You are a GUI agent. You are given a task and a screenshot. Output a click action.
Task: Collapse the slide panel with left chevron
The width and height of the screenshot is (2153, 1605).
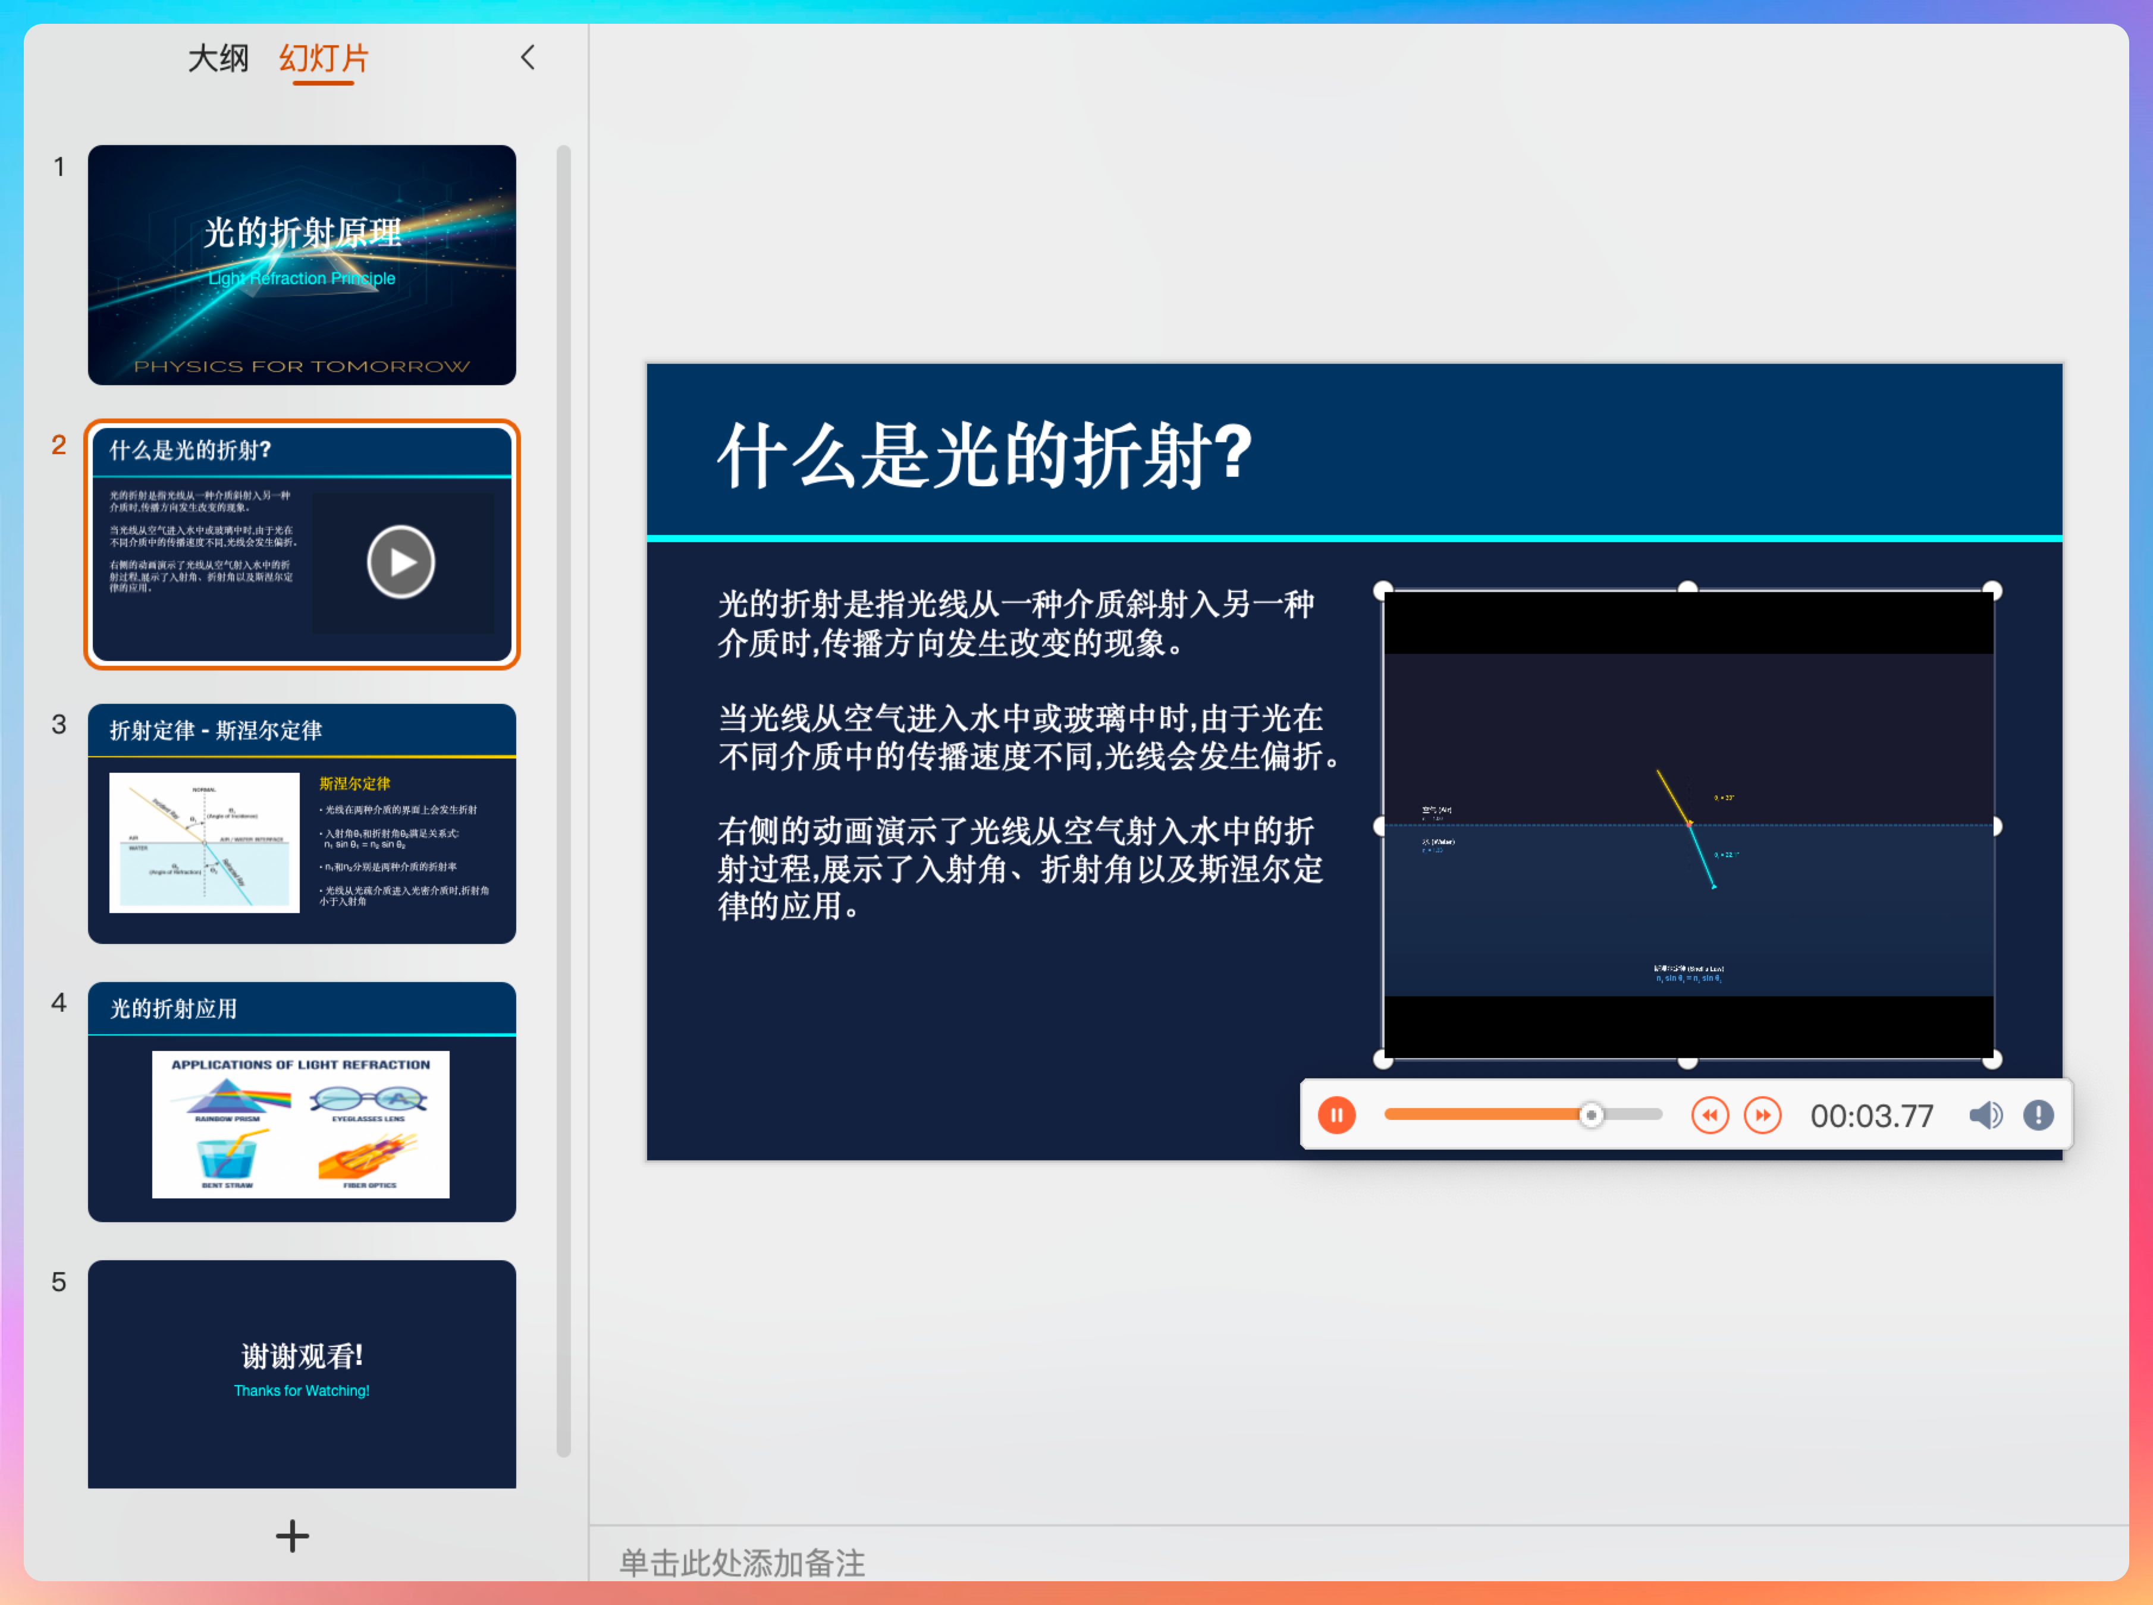click(x=528, y=57)
